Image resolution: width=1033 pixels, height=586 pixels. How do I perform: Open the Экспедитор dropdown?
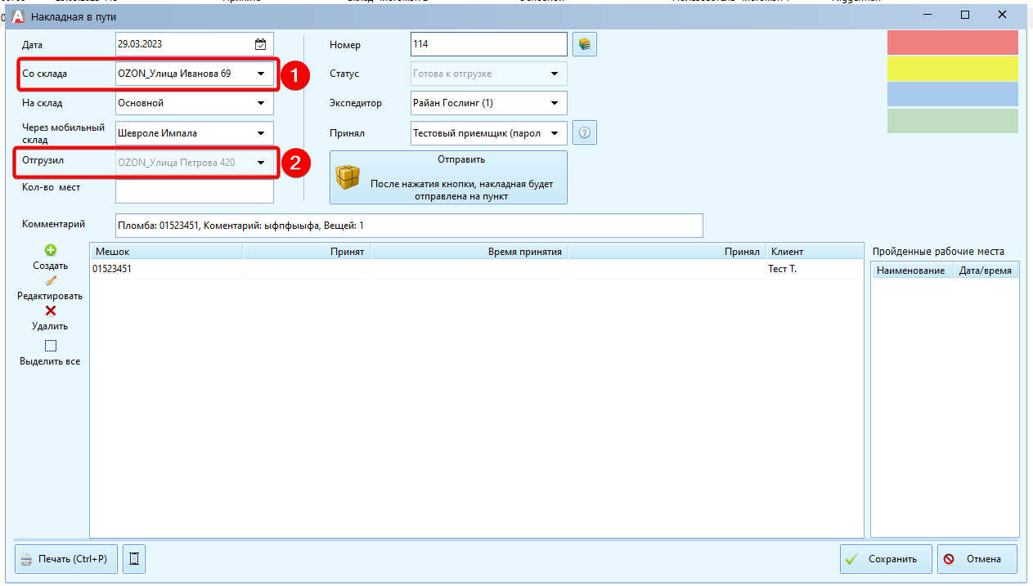(x=555, y=103)
